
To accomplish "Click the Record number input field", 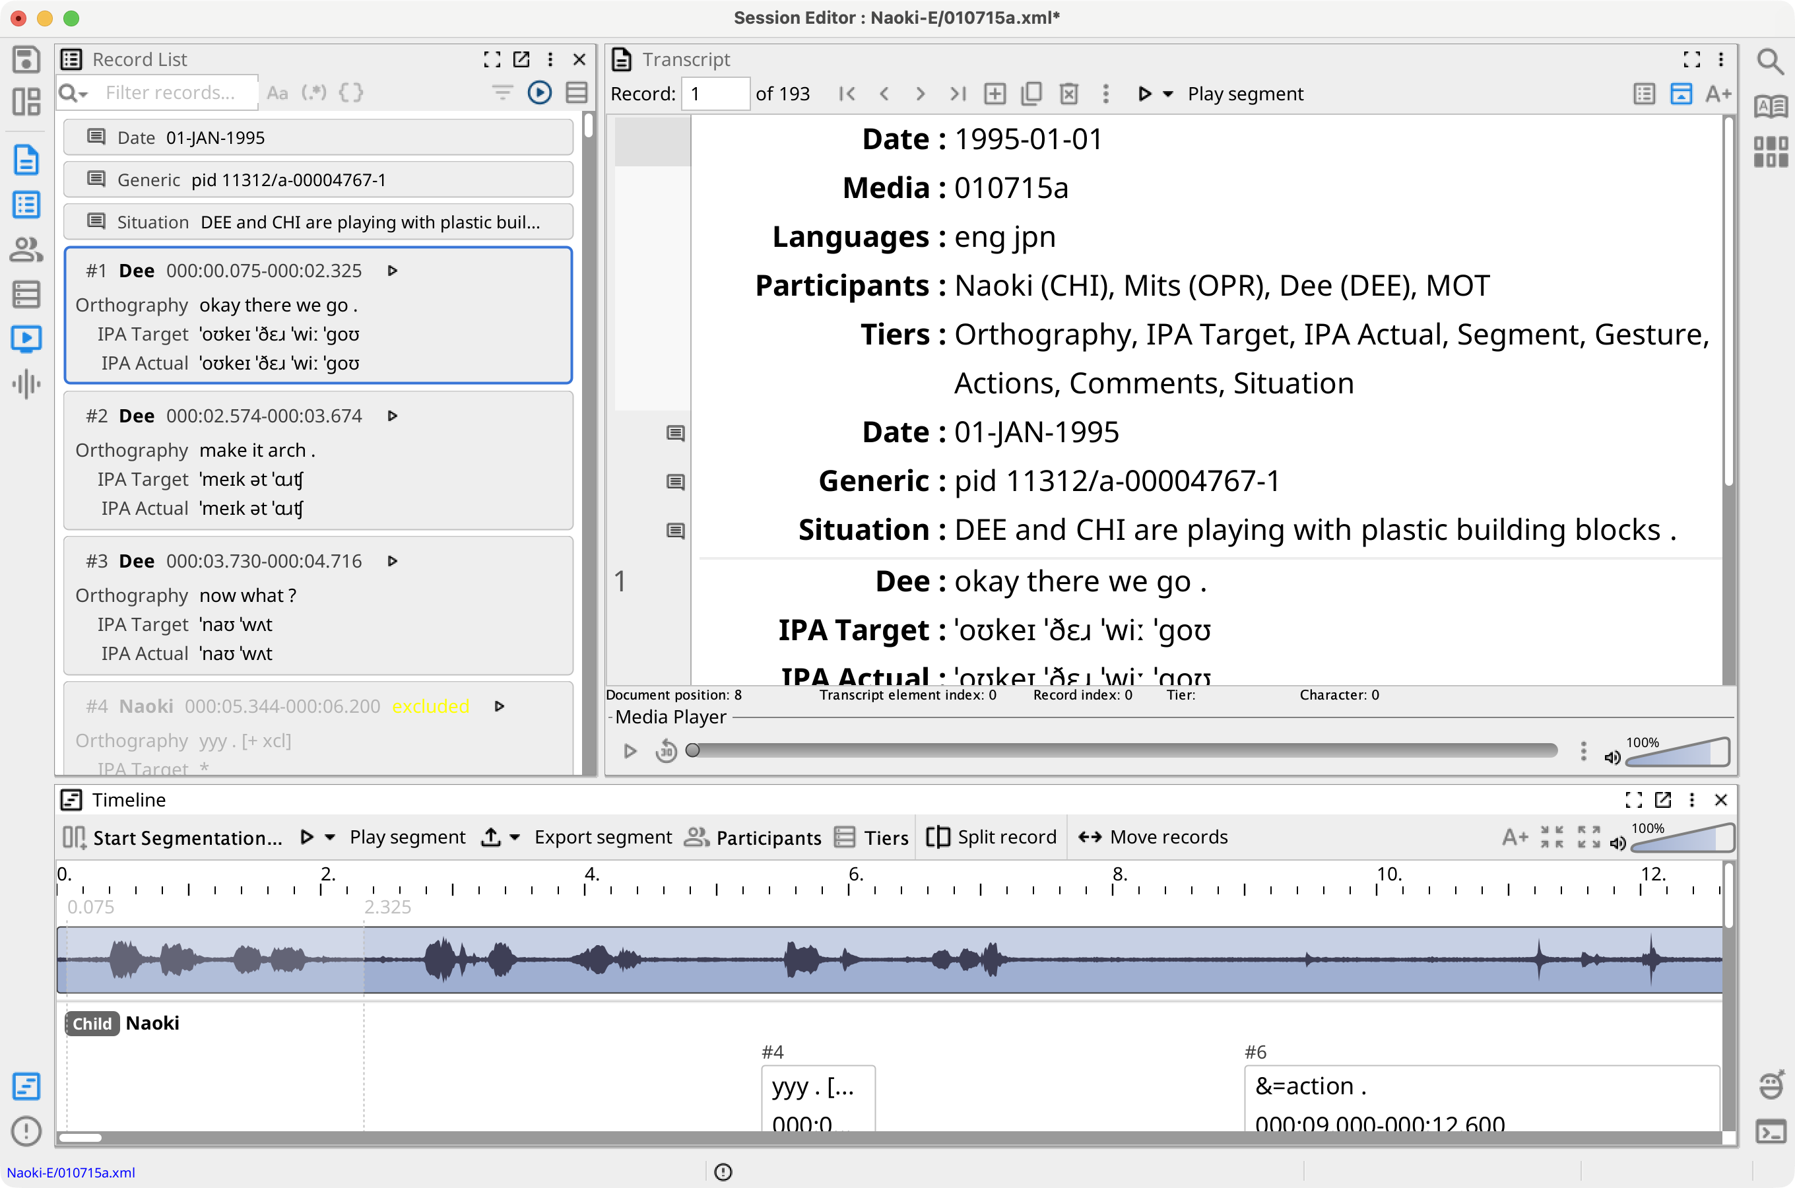I will (x=715, y=94).
